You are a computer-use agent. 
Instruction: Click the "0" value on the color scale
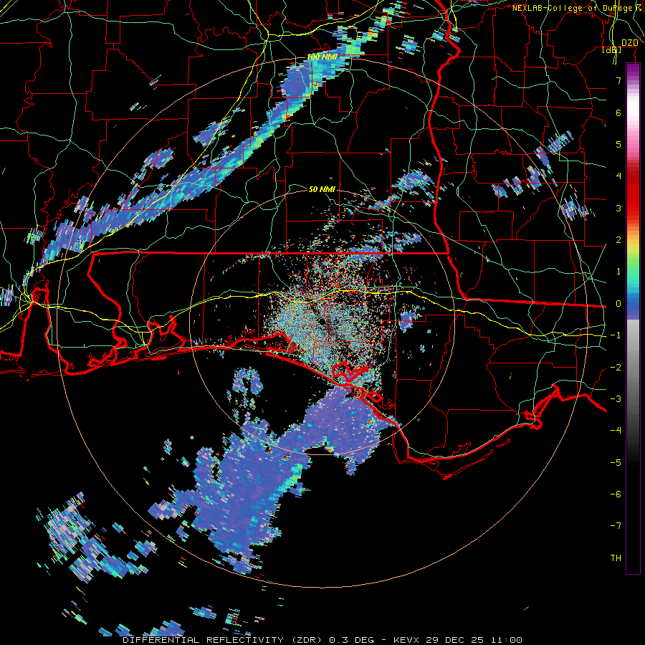point(618,304)
